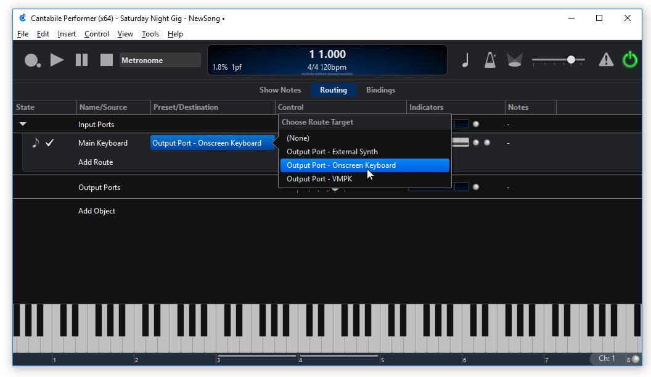Click the Ch: 1 channel selector
The height and width of the screenshot is (377, 651).
pos(607,358)
